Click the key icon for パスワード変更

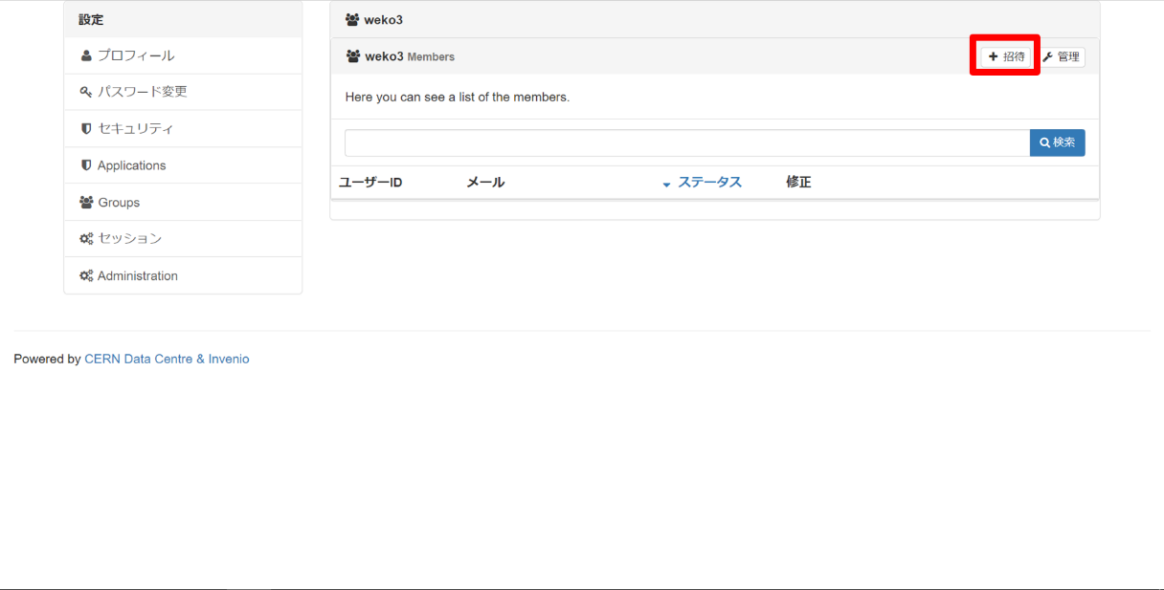click(x=86, y=92)
